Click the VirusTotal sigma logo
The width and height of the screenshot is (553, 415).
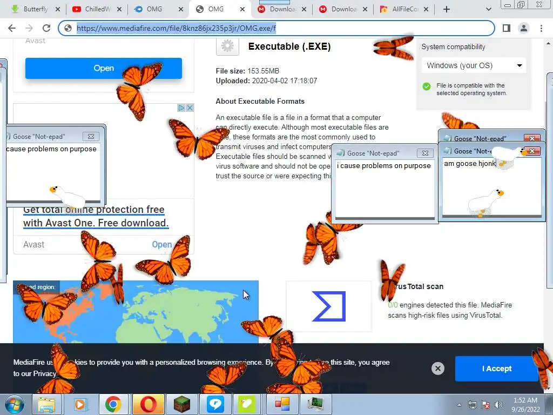pyautogui.click(x=329, y=306)
